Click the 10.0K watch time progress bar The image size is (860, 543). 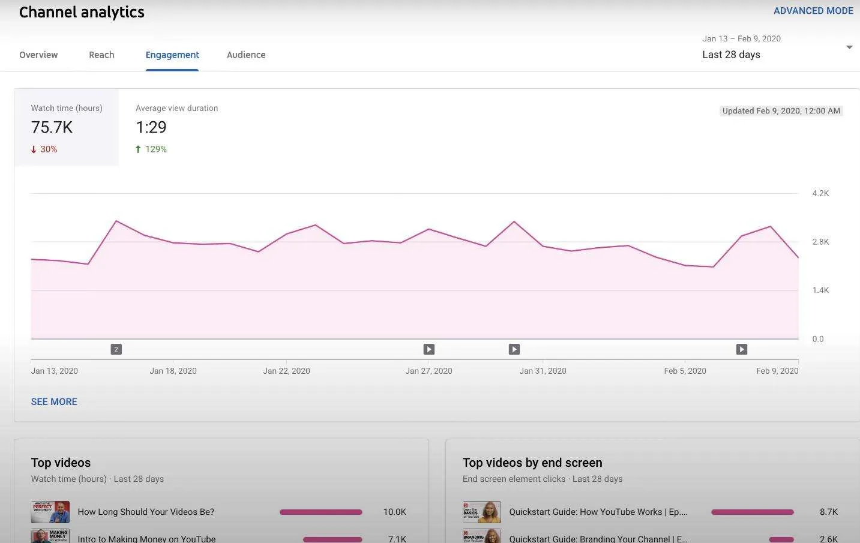[x=321, y=512]
